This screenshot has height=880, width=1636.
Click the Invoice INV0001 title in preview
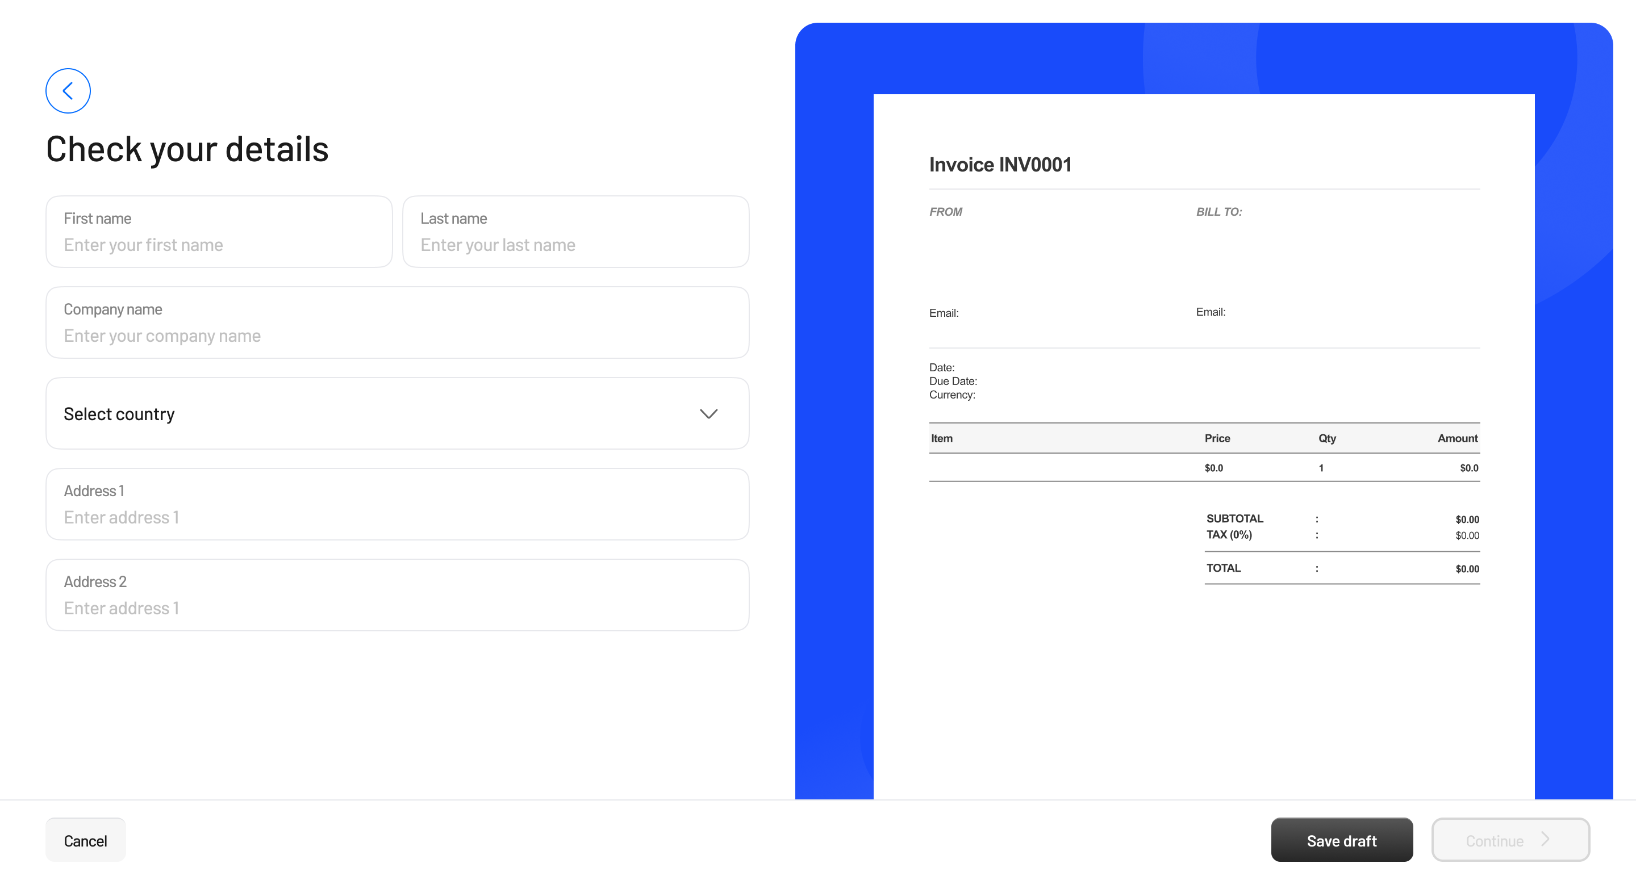point(1000,165)
